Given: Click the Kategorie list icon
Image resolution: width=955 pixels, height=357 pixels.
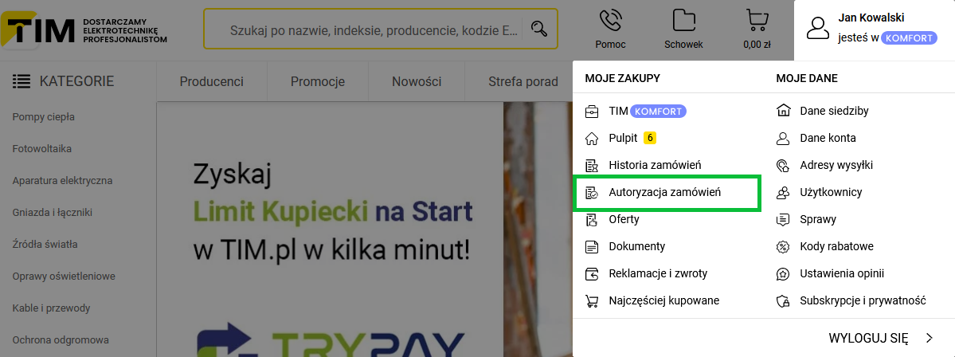Looking at the screenshot, I should (22, 81).
